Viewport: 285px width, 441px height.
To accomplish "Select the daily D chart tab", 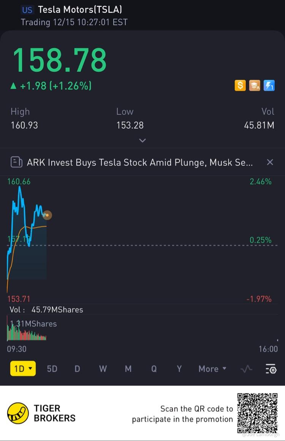I will 77,369.
